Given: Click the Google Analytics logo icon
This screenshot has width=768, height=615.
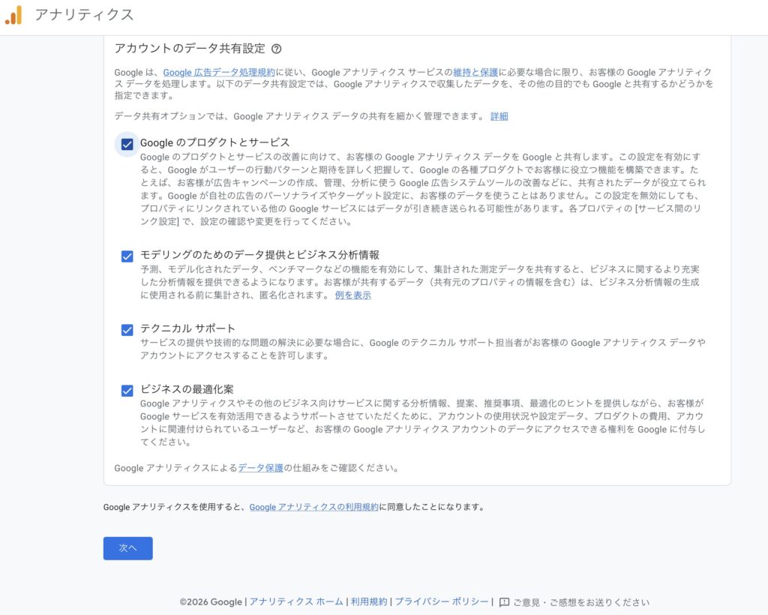Looking at the screenshot, I should pyautogui.click(x=13, y=15).
